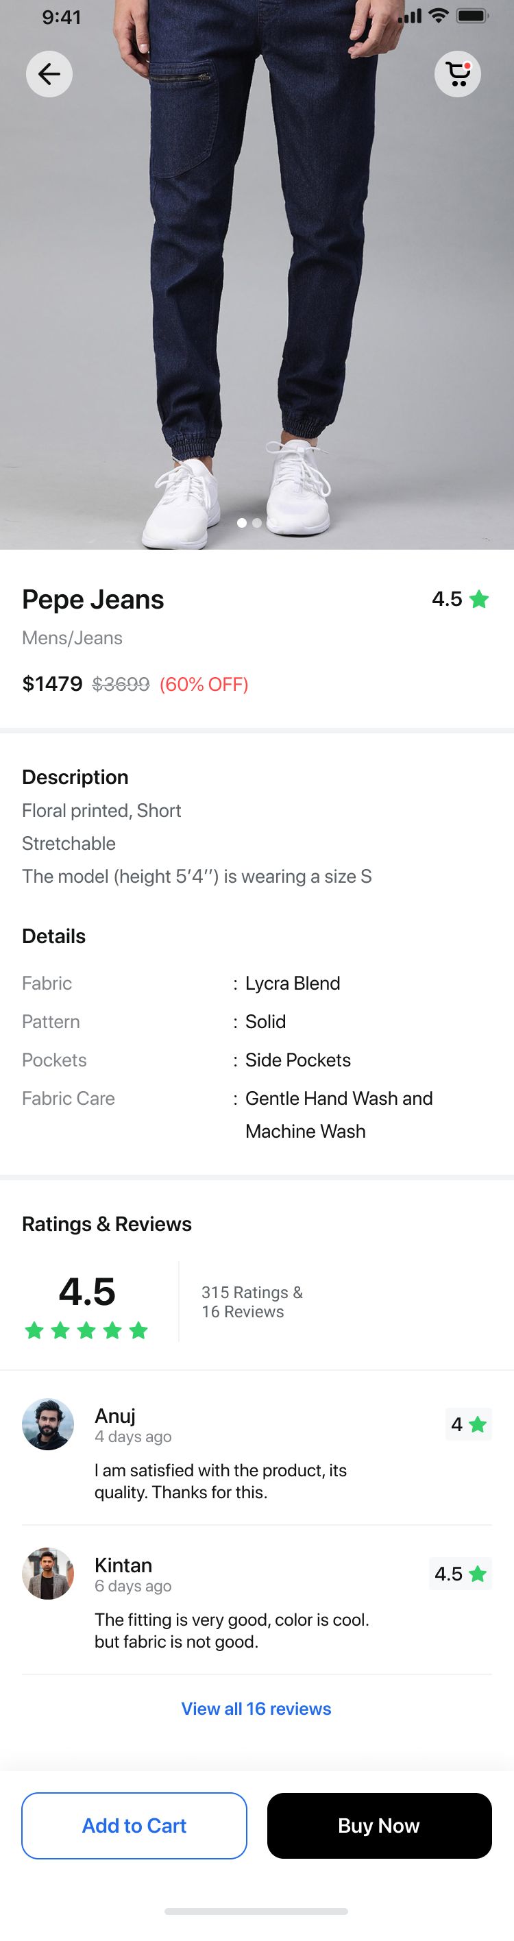Tap the star in Anuj's rating badge
Screen dimensions: 514x1941
(x=477, y=1424)
